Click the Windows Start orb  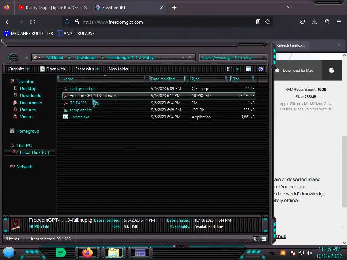click(x=9, y=253)
